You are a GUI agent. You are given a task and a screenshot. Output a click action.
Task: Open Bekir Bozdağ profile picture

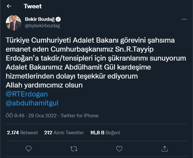(x=13, y=22)
